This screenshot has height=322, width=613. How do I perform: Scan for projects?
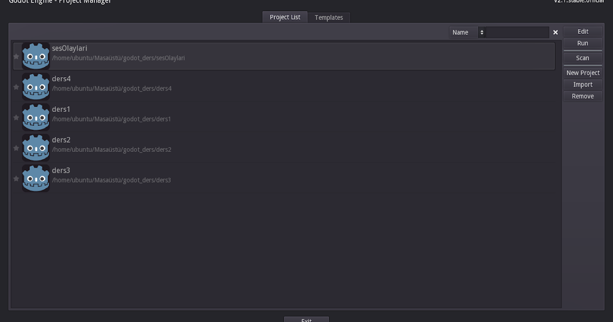(582, 58)
